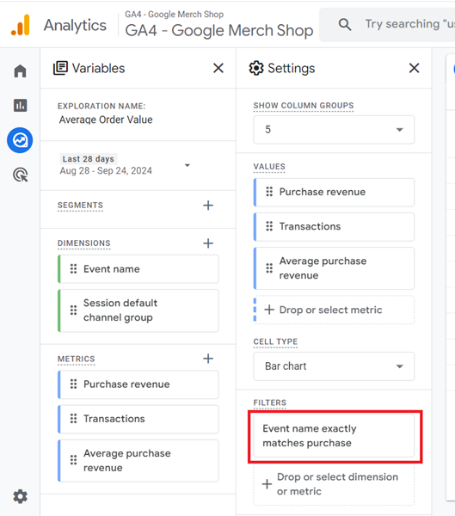Click the CELL TYPE section label
This screenshot has height=516, width=455.
tap(275, 341)
